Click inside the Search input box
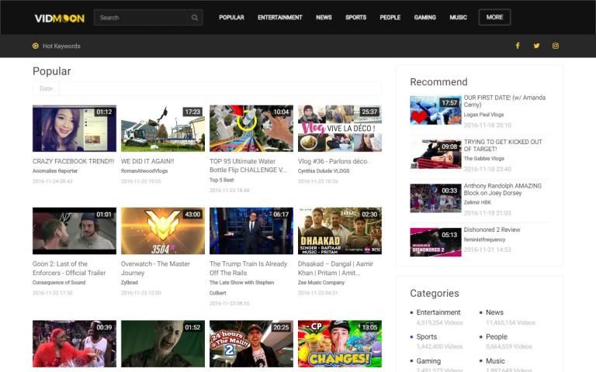 (141, 17)
